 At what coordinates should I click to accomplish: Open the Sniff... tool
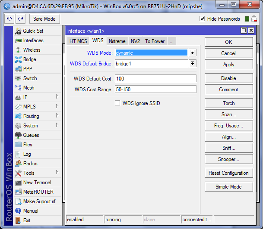(228, 148)
